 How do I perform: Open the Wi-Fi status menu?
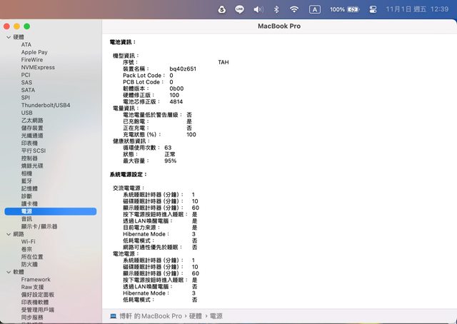[x=294, y=9]
